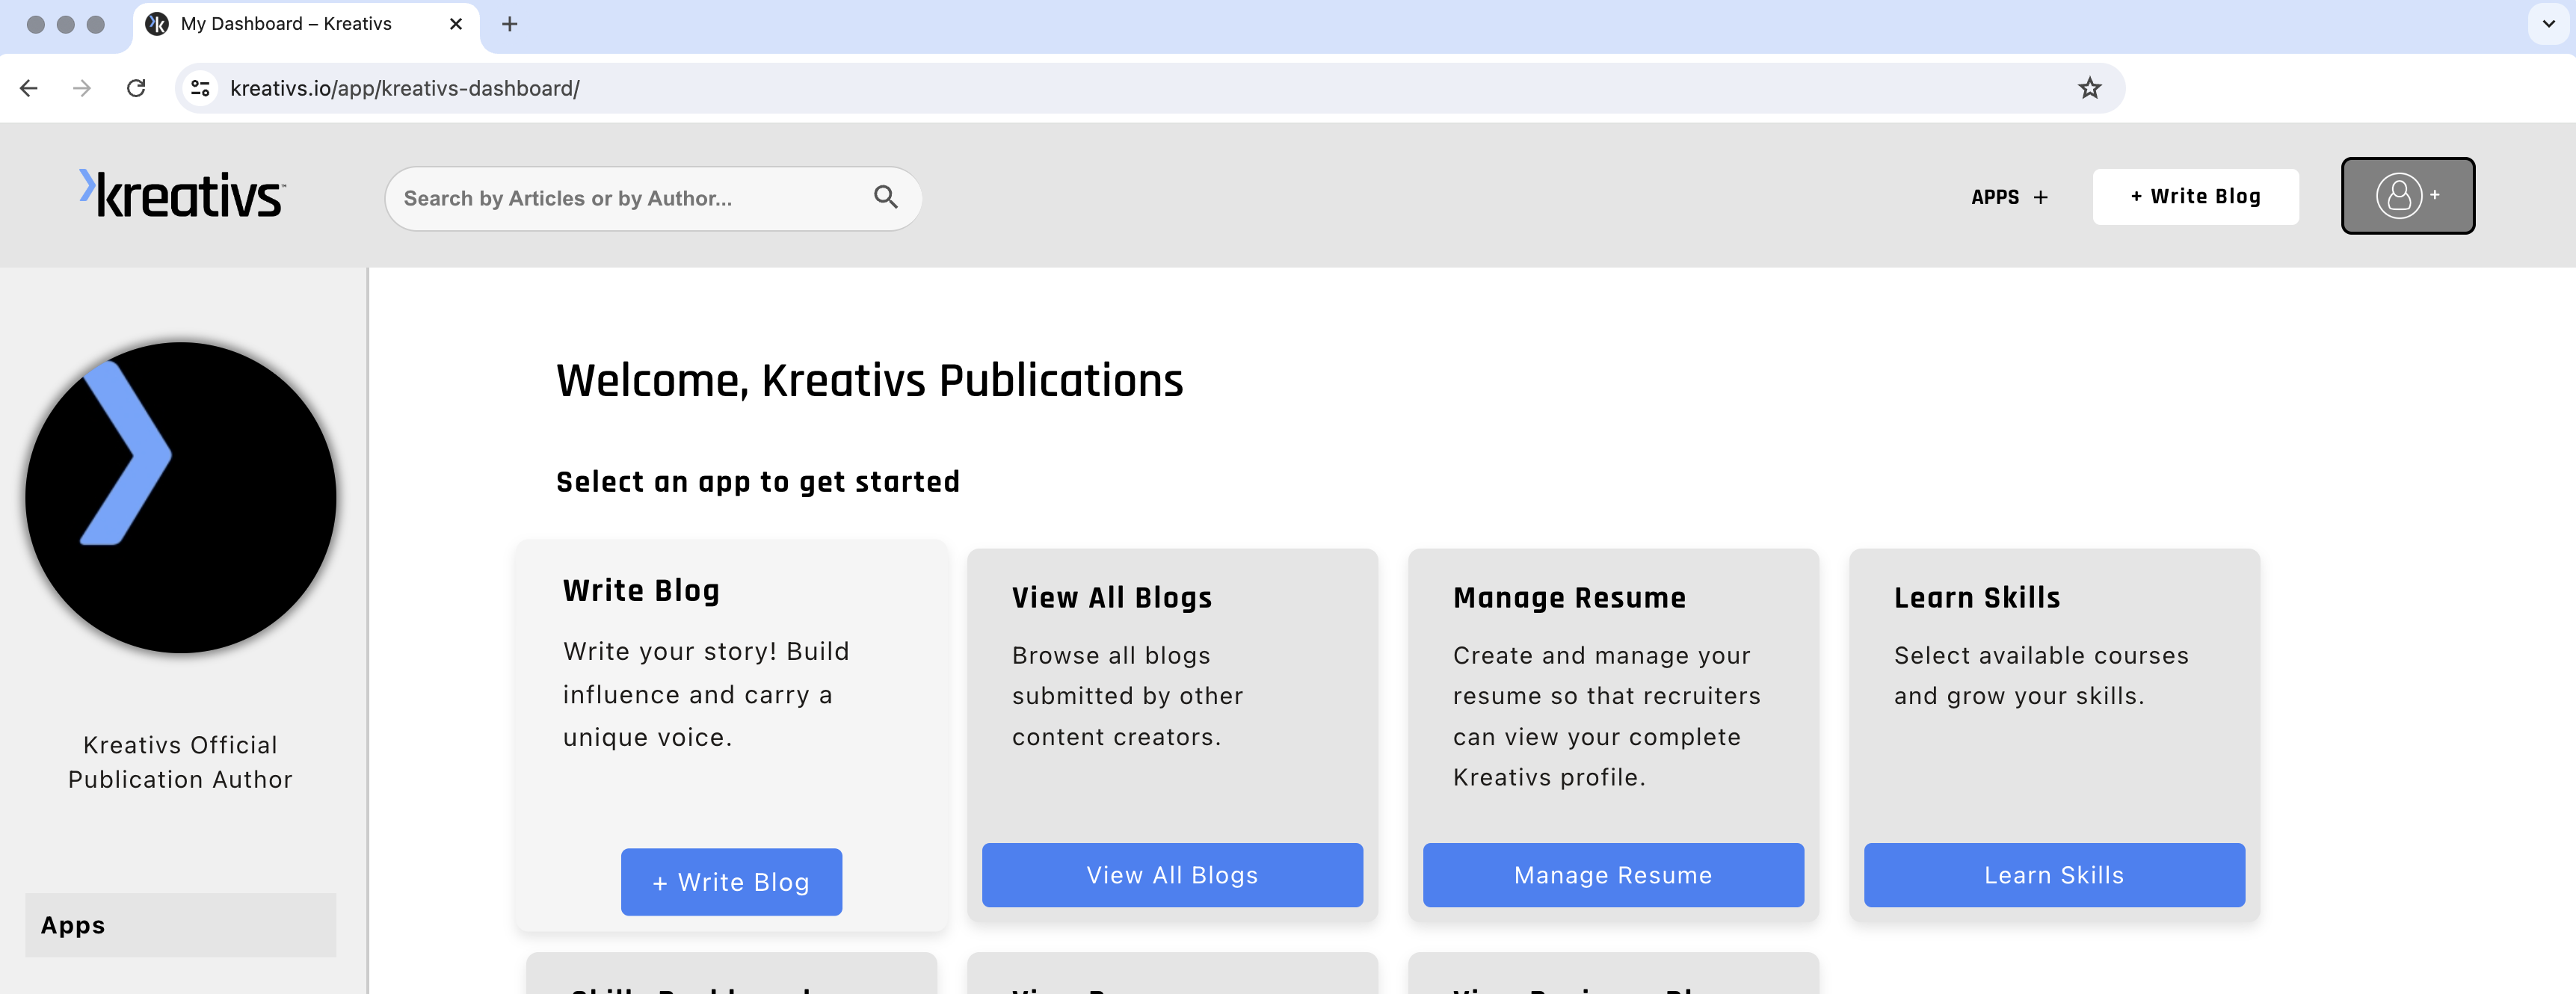Click the View All Blogs button

click(x=1171, y=874)
